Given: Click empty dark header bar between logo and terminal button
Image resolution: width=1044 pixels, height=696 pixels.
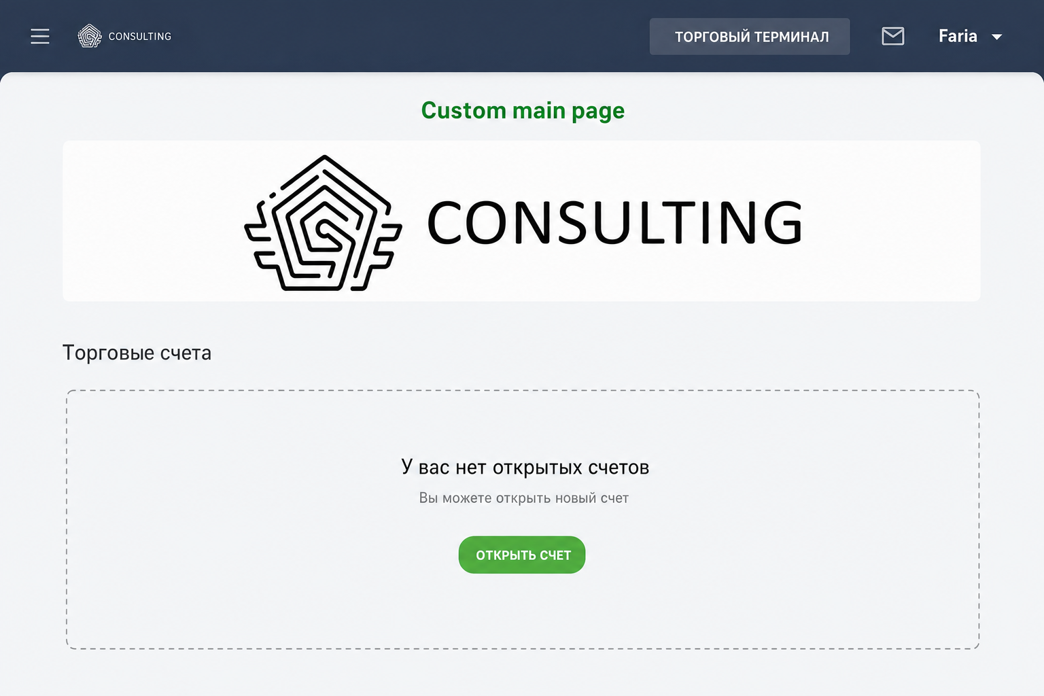Looking at the screenshot, I should tap(408, 36).
